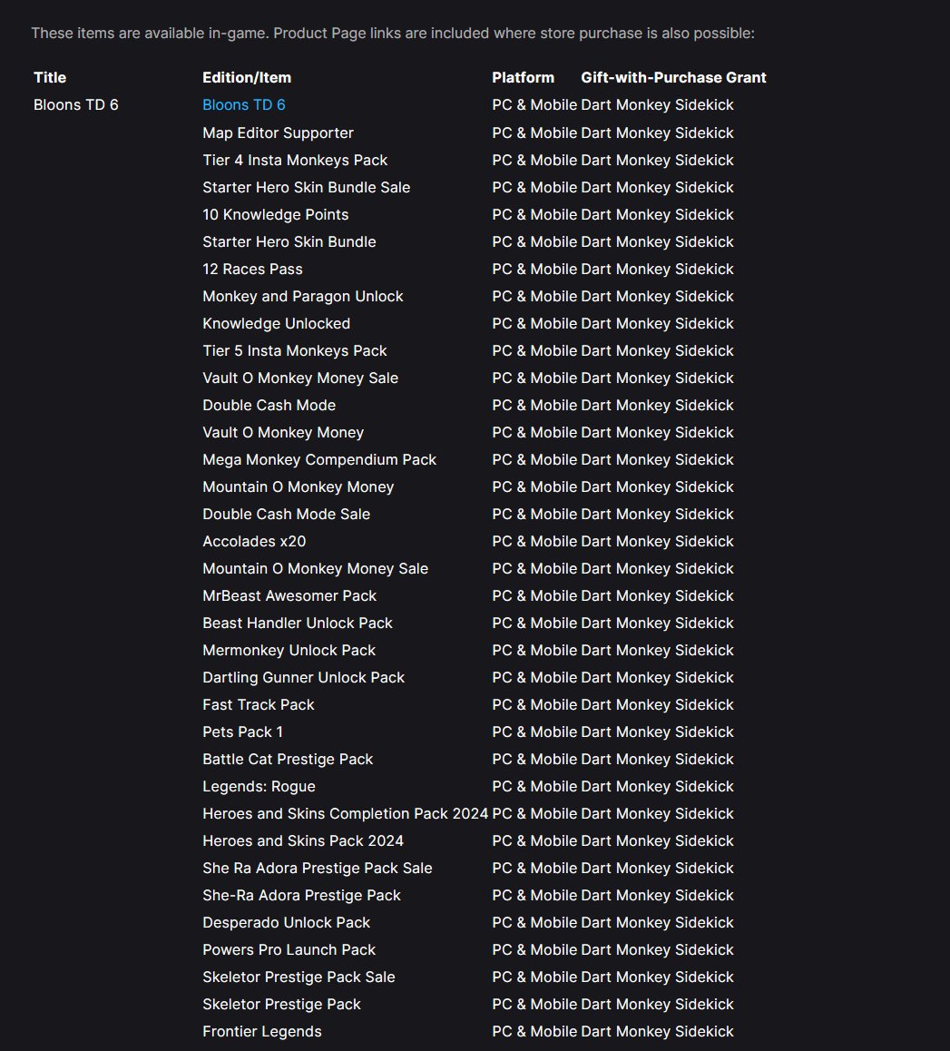This screenshot has height=1051, width=950.
Task: Click the 'Title' column header
Action: tap(50, 78)
